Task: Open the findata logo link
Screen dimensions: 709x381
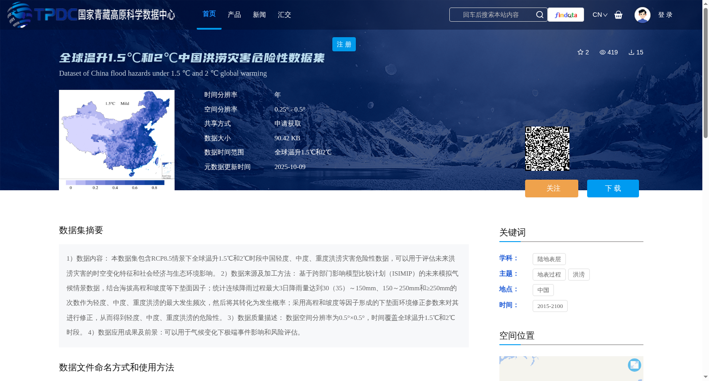Action: coord(566,15)
